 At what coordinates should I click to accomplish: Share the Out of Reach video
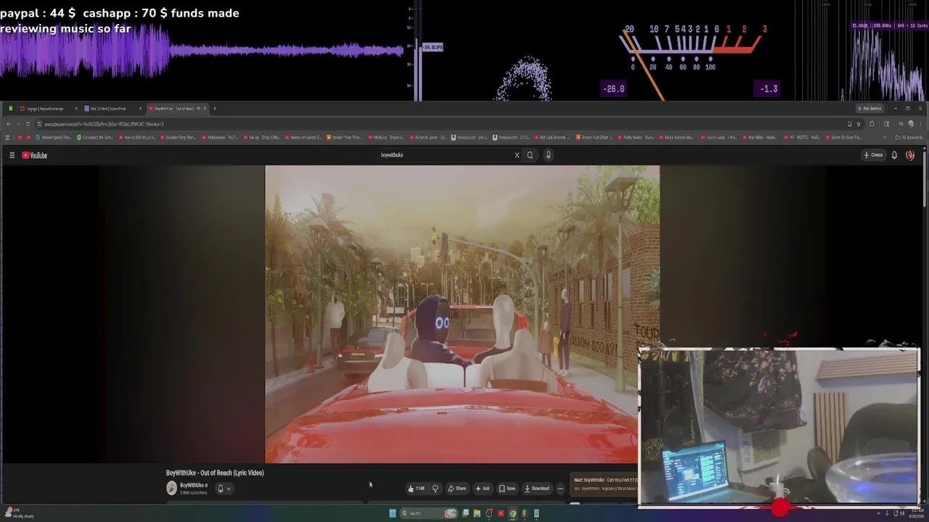[x=457, y=489]
